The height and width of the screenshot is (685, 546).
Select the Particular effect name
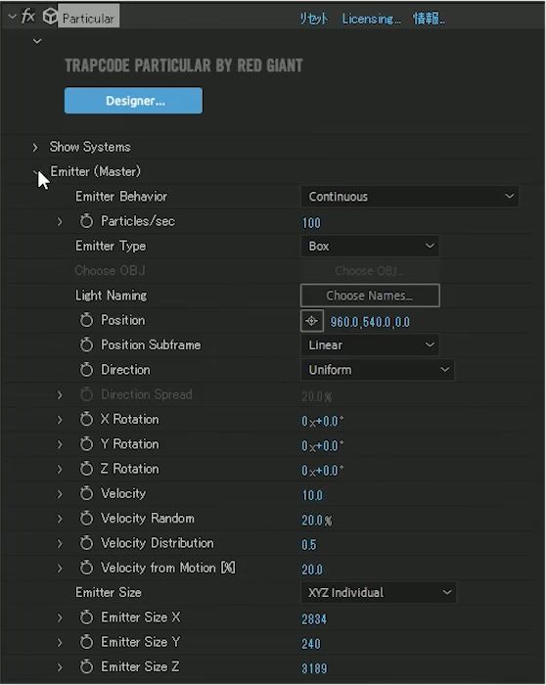tap(88, 19)
